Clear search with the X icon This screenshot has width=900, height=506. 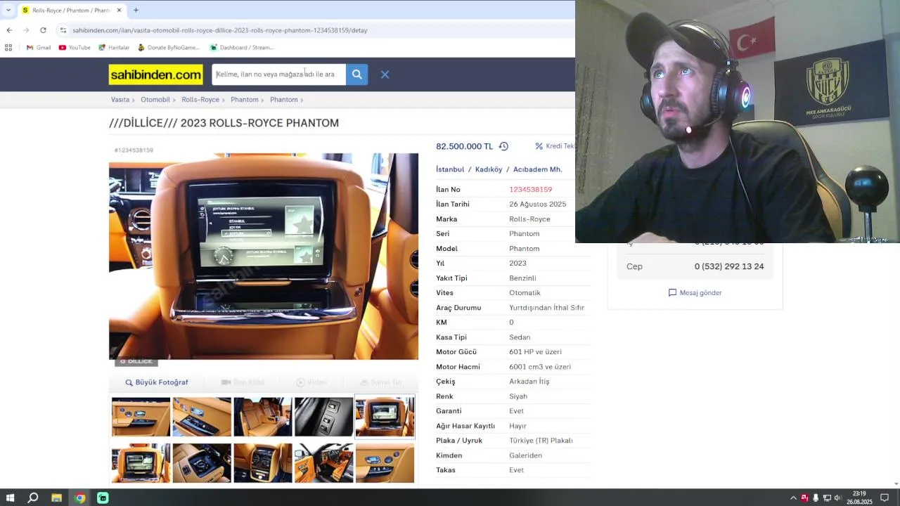(385, 74)
